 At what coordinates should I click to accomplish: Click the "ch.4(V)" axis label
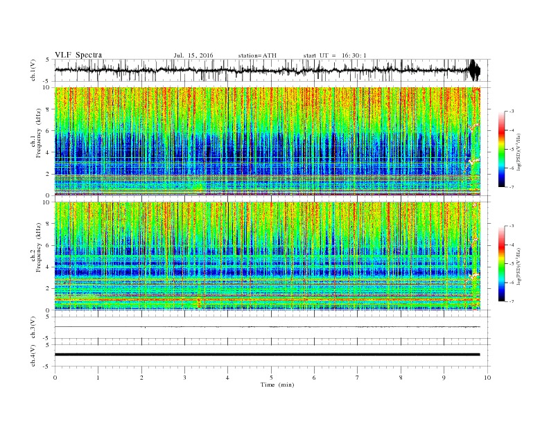click(33, 355)
